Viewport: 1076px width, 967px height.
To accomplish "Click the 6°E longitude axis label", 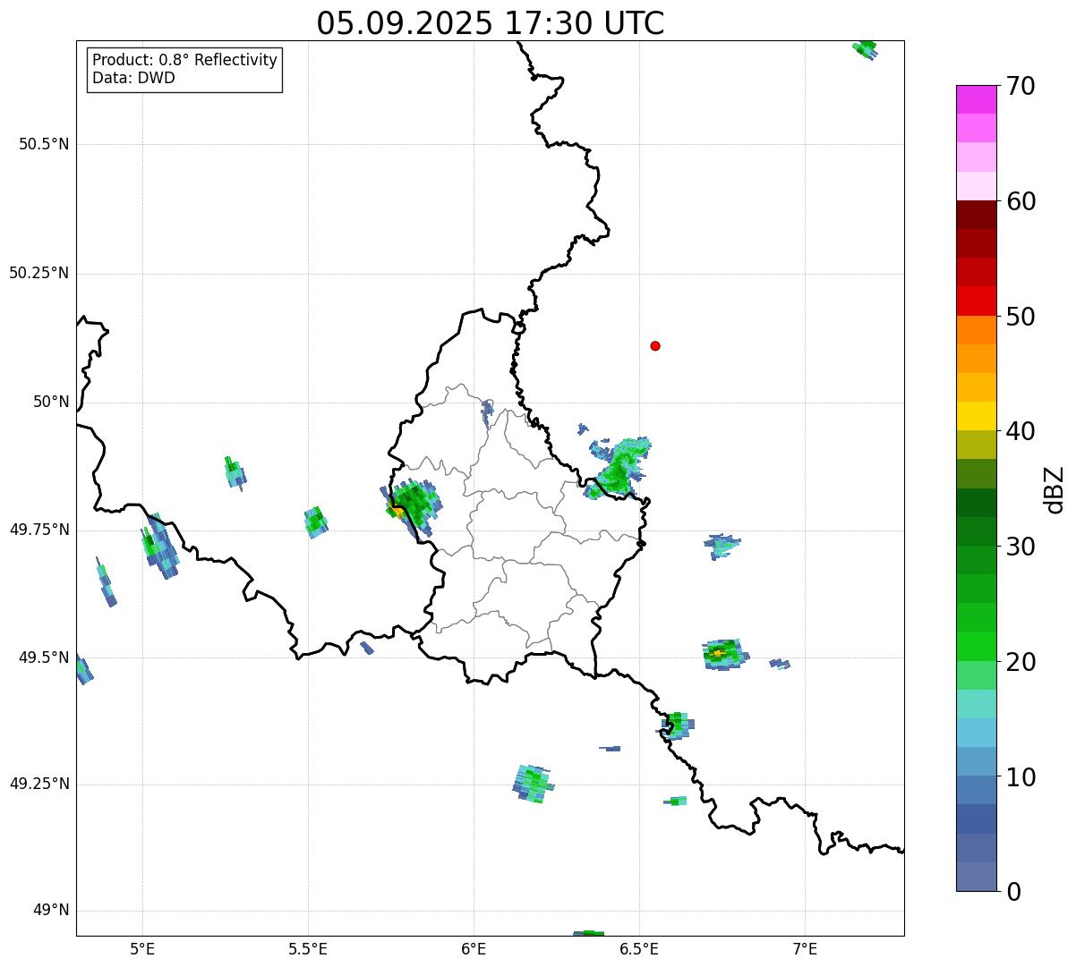I will (474, 948).
